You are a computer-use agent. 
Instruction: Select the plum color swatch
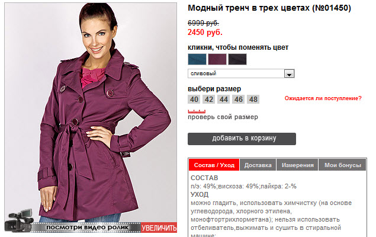217,59
